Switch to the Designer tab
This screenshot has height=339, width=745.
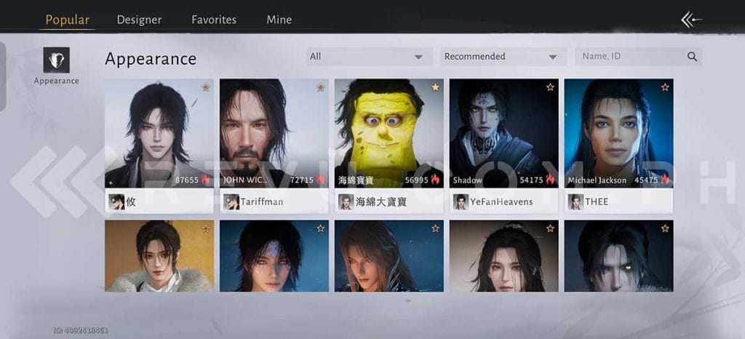[x=139, y=20]
